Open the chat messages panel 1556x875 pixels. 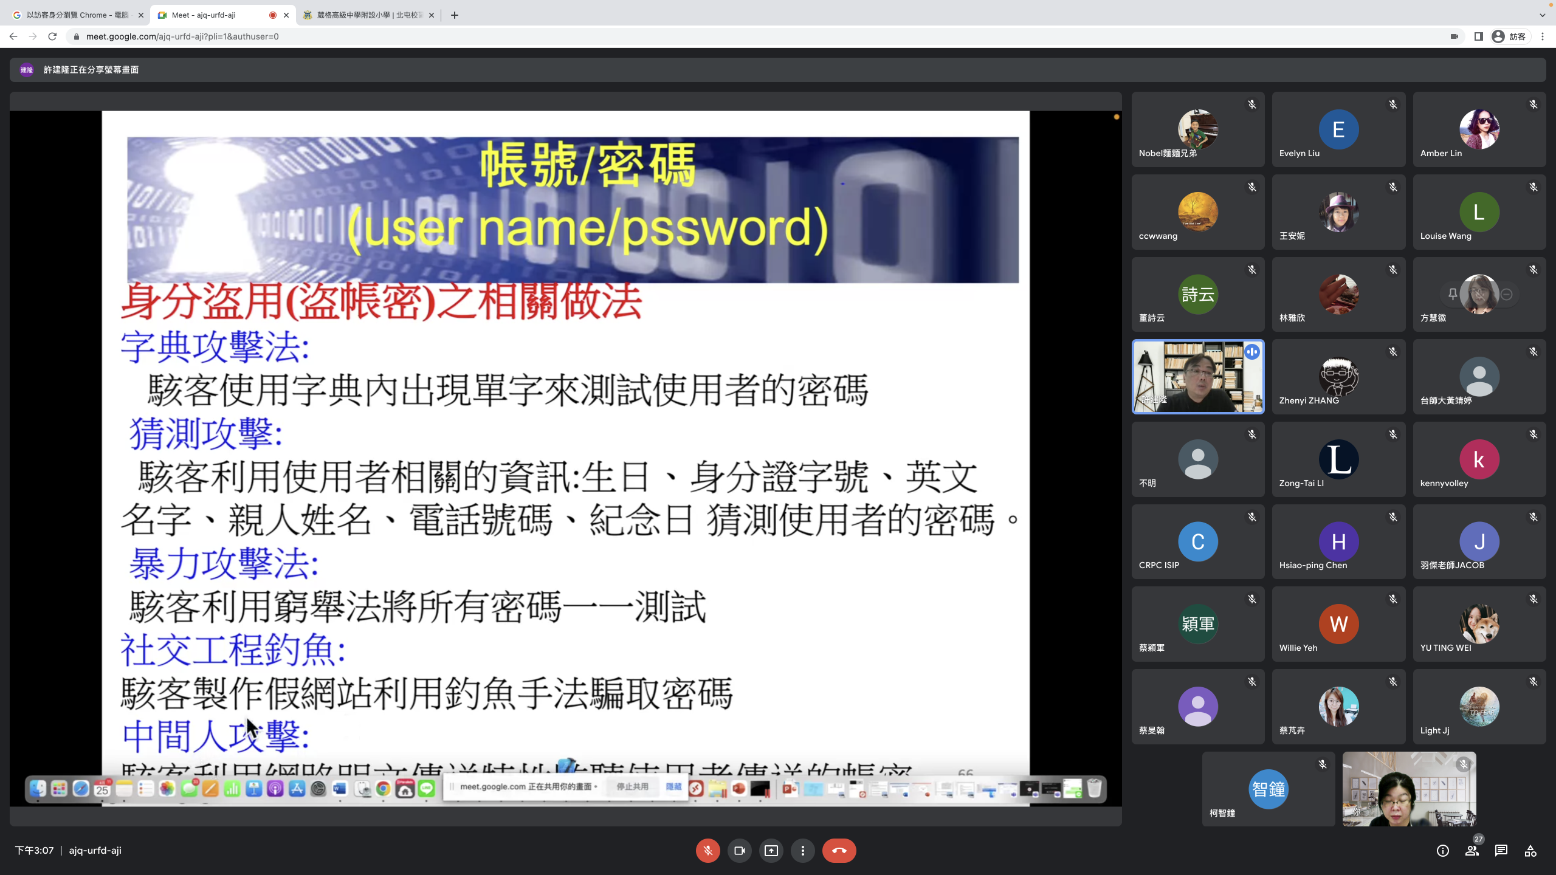(1501, 851)
